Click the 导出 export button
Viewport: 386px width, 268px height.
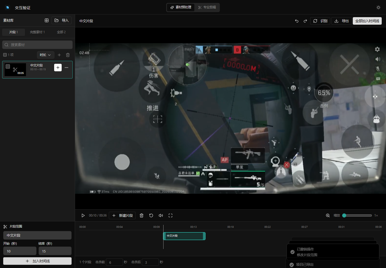[x=342, y=21]
